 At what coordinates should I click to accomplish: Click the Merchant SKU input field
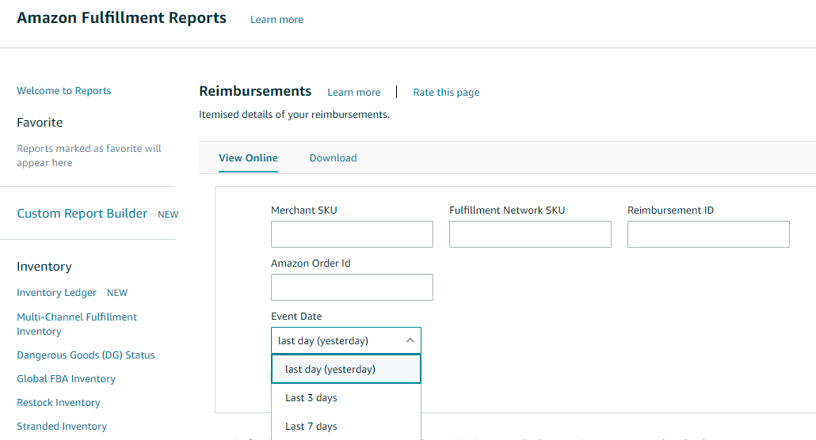point(352,234)
